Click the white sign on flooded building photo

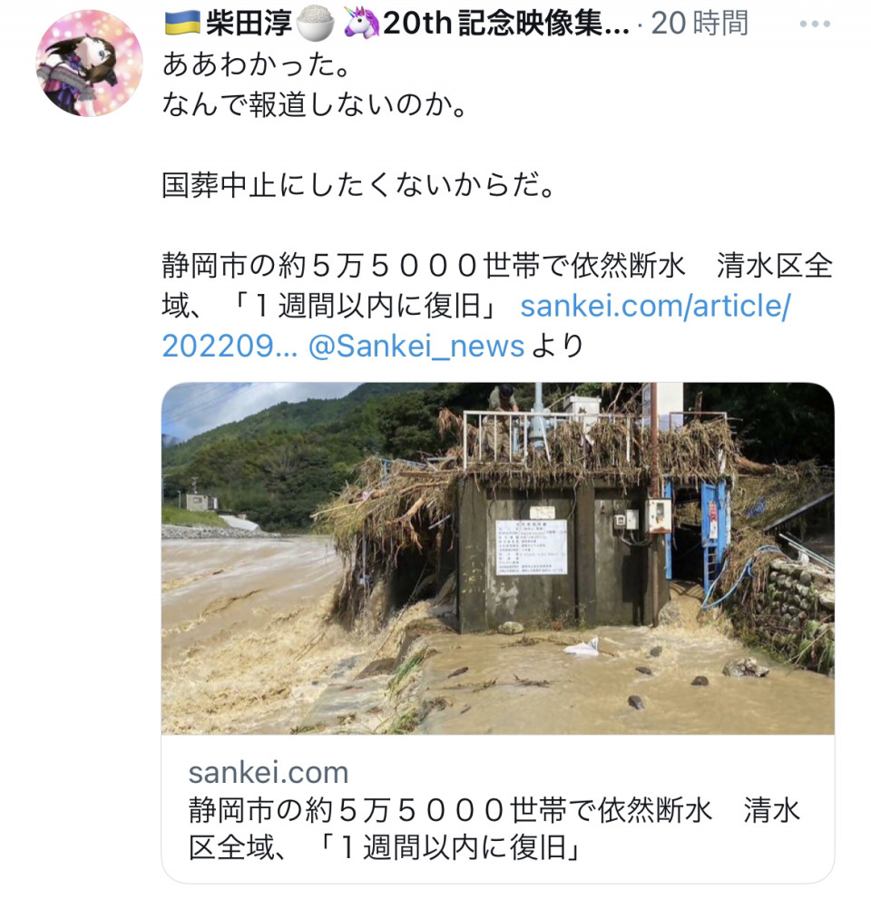531,547
